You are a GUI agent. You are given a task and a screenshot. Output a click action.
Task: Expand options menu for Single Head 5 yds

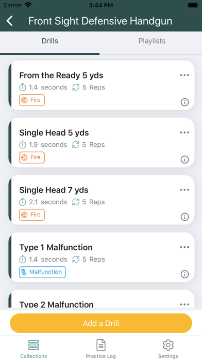(x=184, y=132)
